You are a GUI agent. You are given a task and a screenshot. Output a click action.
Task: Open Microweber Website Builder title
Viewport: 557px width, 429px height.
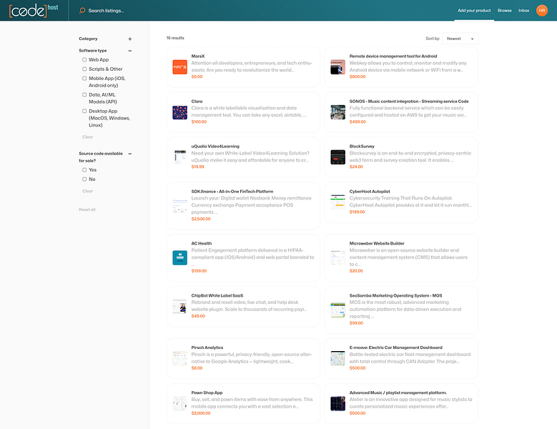[x=377, y=243]
